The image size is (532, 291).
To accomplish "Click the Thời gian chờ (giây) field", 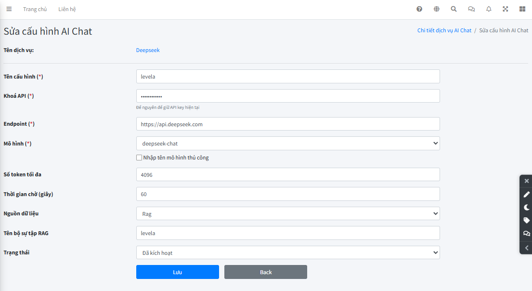I will (288, 194).
